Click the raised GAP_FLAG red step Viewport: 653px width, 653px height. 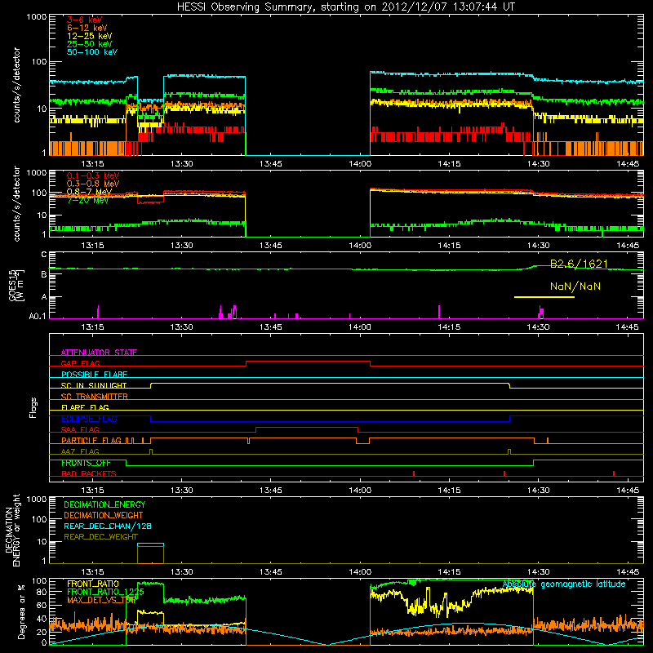[x=309, y=362]
